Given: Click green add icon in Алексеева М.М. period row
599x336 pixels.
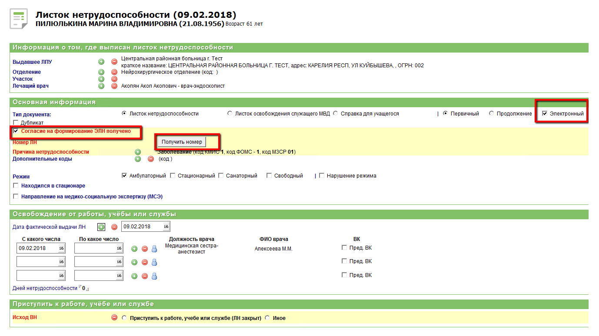Looking at the screenshot, I should point(134,249).
